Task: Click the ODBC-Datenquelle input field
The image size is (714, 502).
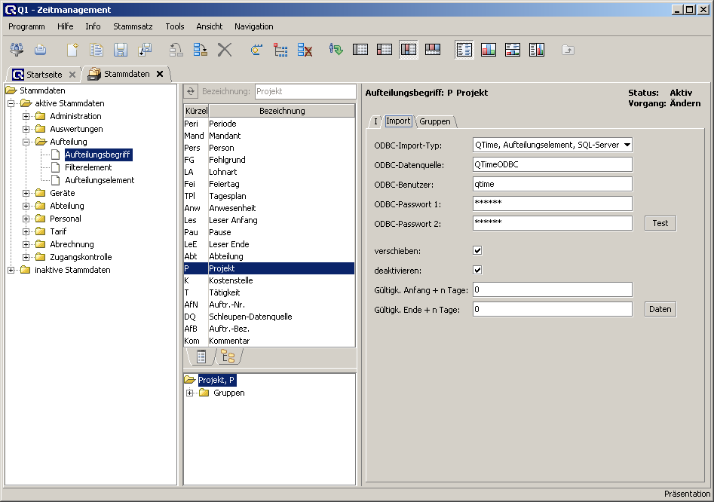Action: click(552, 164)
